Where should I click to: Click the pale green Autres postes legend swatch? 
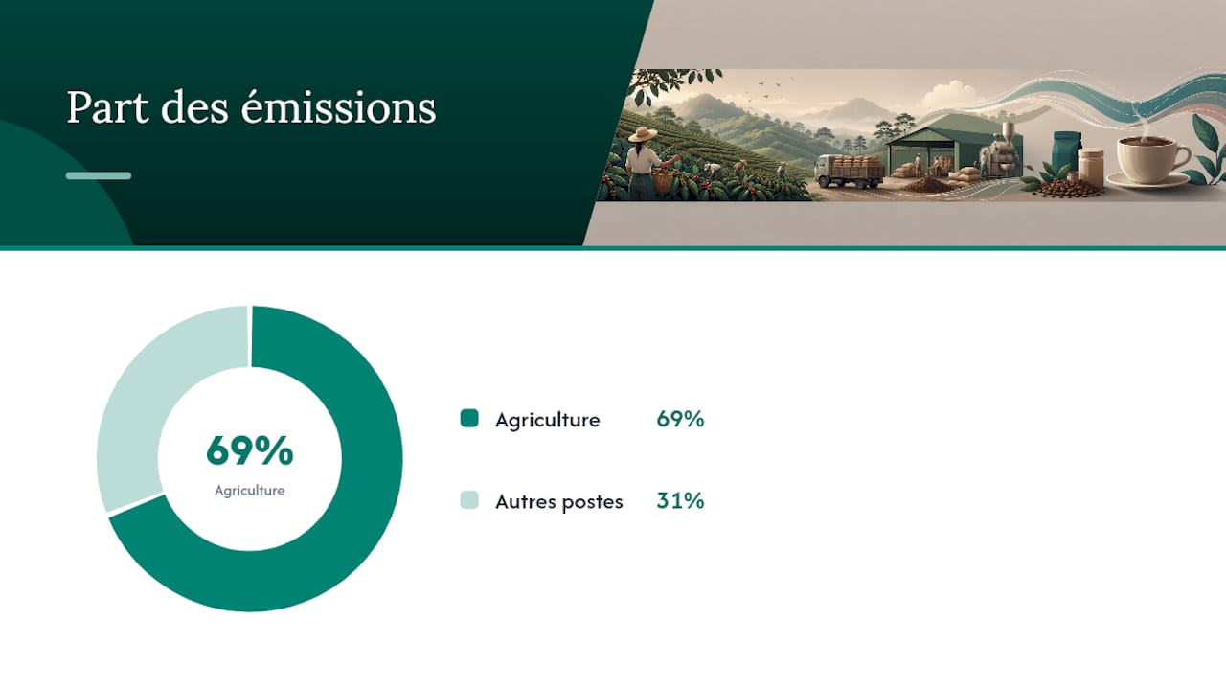click(x=469, y=500)
